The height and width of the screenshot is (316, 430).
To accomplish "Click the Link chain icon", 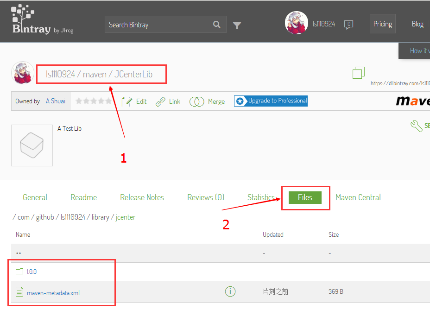I will [x=160, y=101].
